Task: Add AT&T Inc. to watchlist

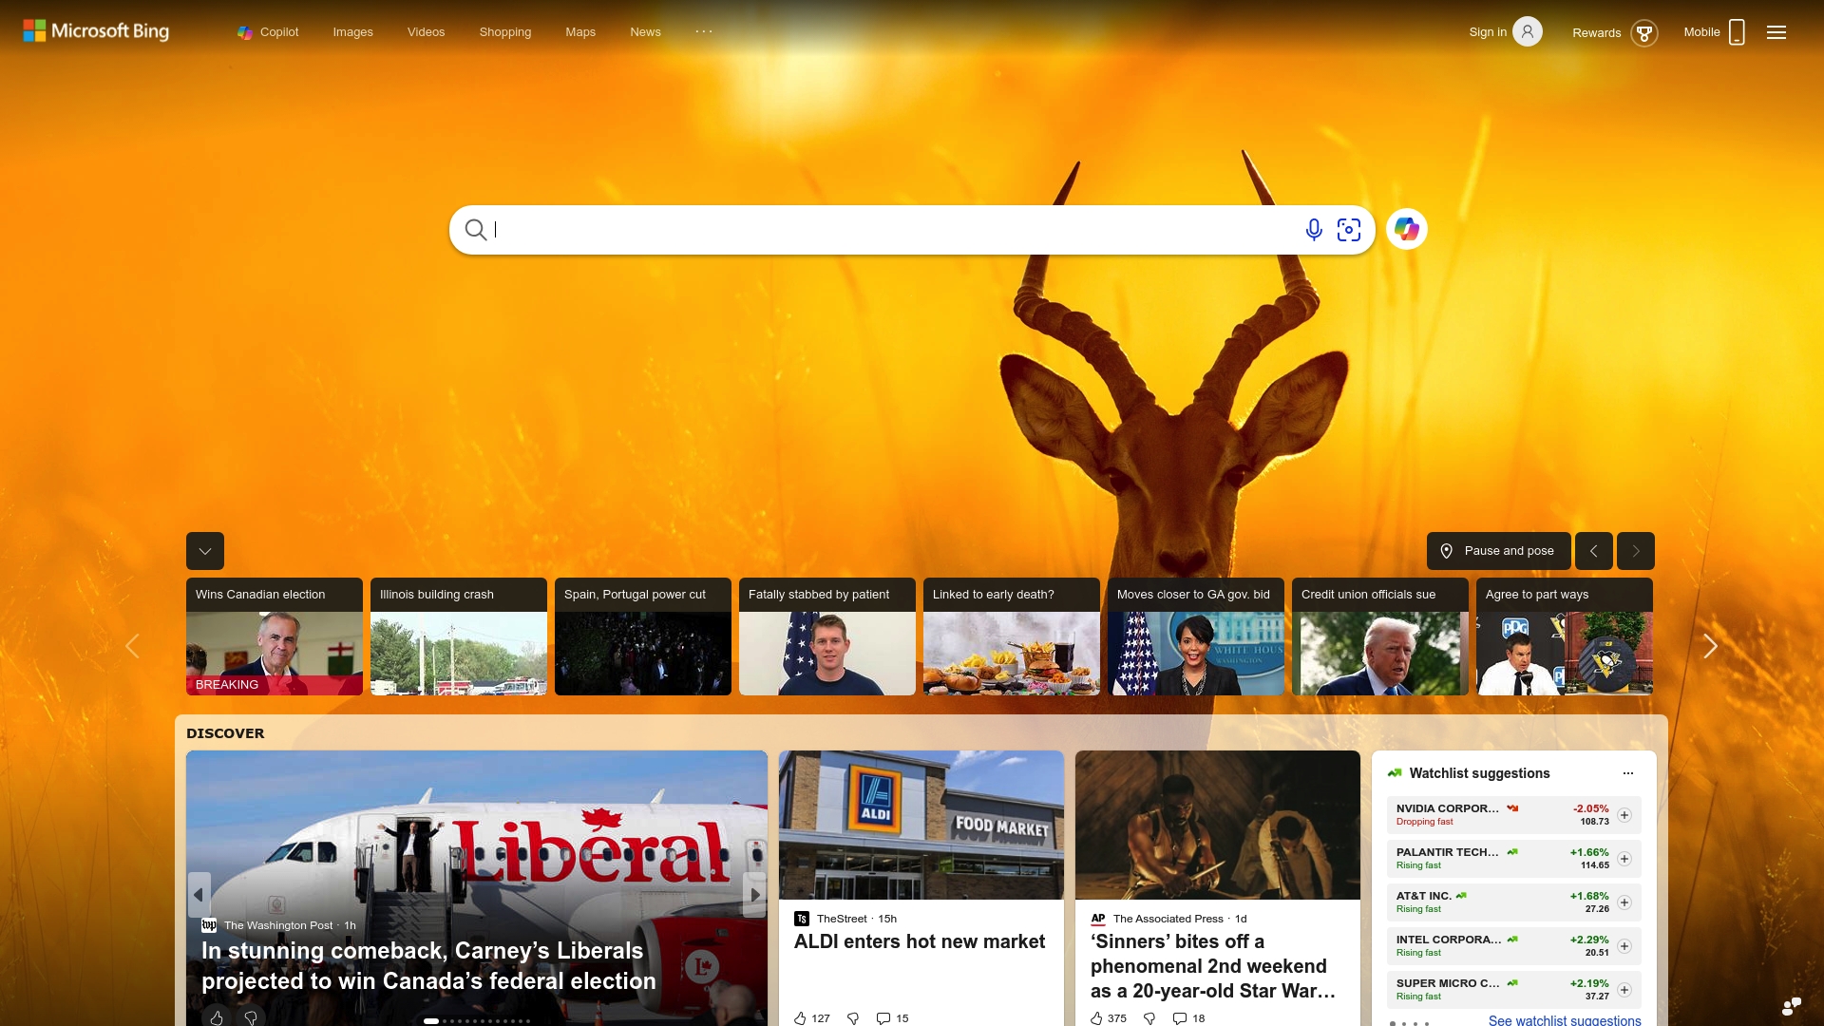Action: click(1624, 902)
